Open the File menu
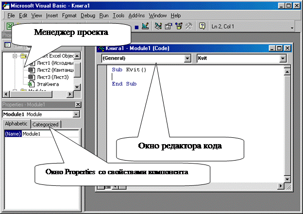303x214 pixels. [11, 16]
